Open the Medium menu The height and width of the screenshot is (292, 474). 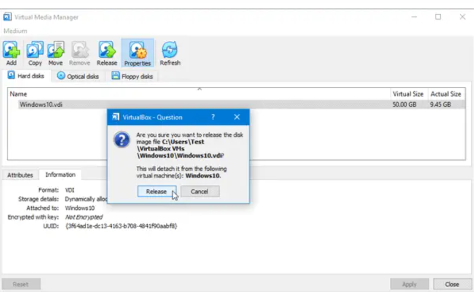click(15, 31)
